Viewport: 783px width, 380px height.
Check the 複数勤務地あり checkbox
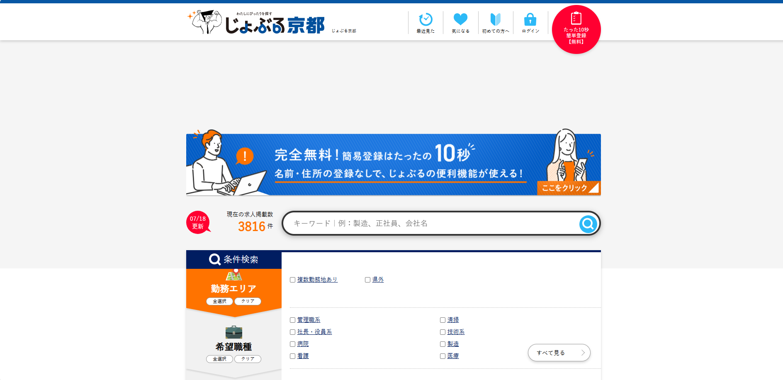pos(293,280)
